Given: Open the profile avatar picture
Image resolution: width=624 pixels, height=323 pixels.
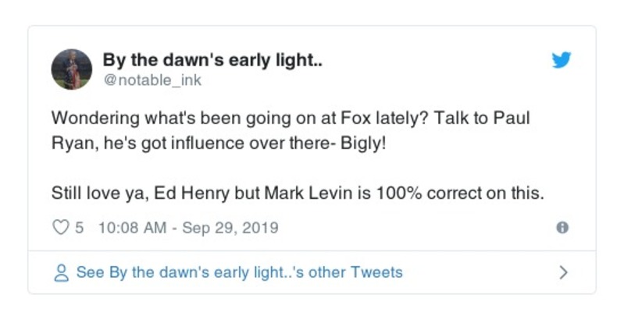Looking at the screenshot, I should click(72, 69).
